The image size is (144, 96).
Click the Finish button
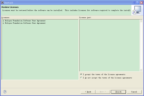(119, 92)
